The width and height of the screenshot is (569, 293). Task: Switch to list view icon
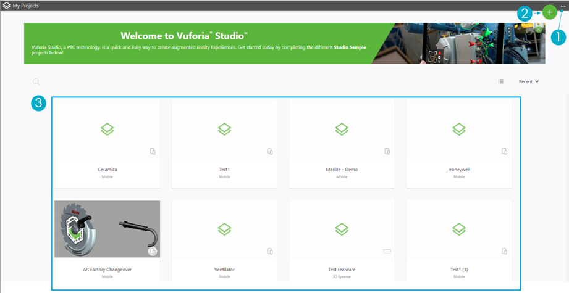pyautogui.click(x=501, y=81)
